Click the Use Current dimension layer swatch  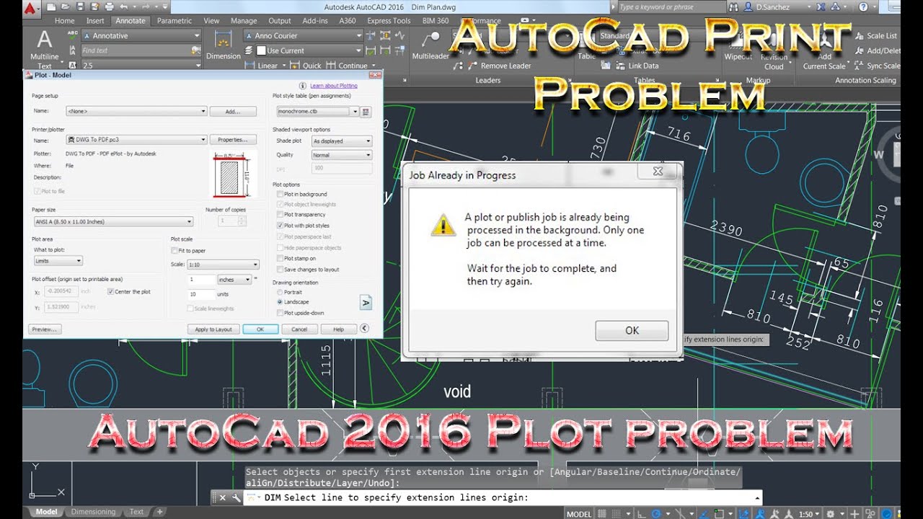click(261, 50)
